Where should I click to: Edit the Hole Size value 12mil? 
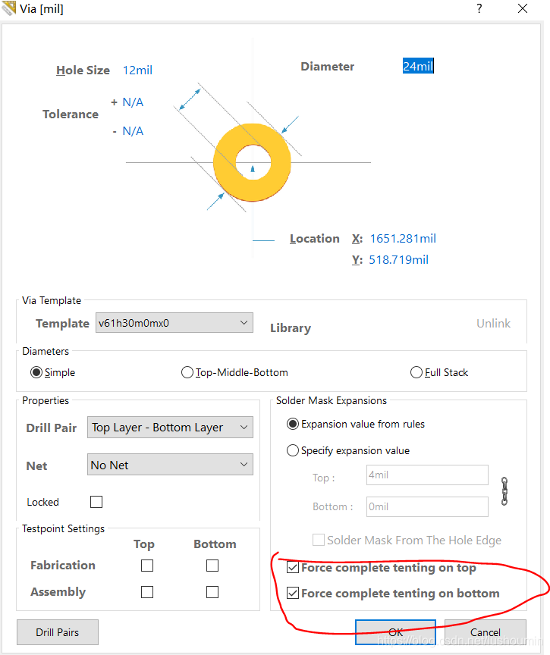[137, 71]
